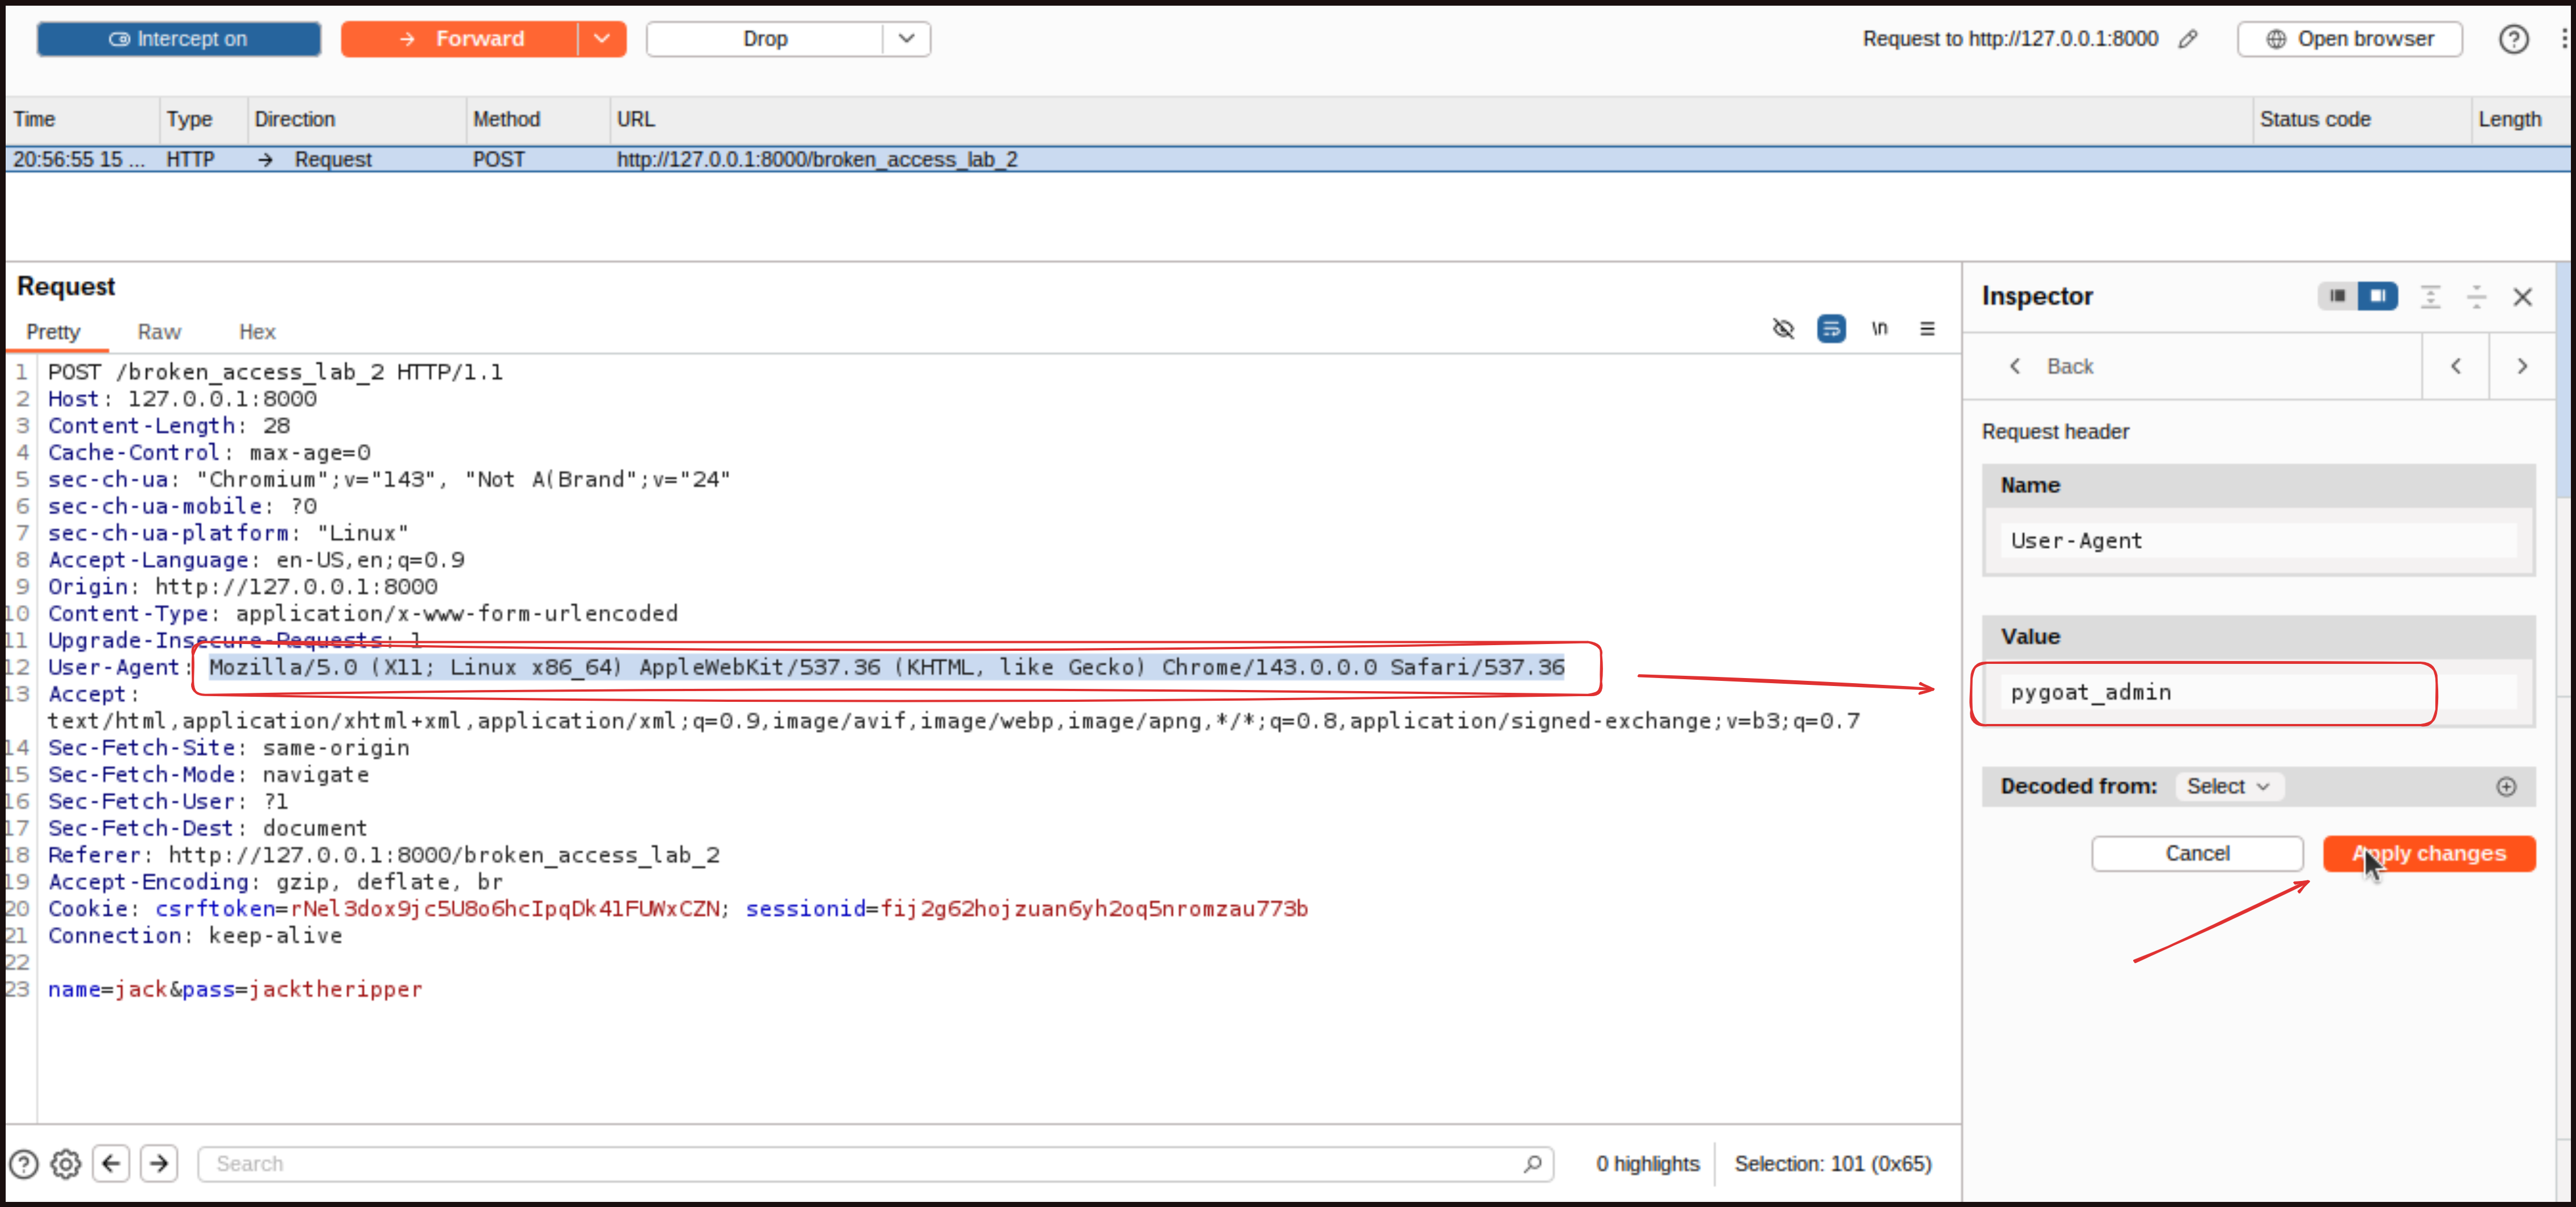This screenshot has height=1207, width=2576.
Task: Toggle hide non-printable characters eye icon
Action: pos(1783,329)
